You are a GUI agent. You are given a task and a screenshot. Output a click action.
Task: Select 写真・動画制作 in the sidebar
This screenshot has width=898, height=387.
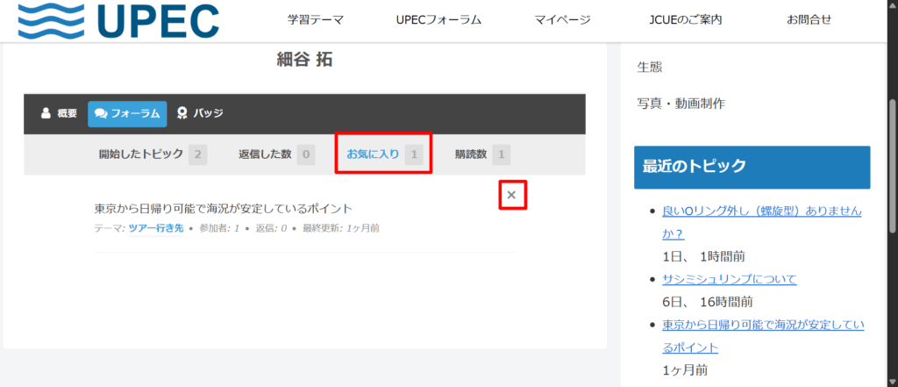click(x=681, y=104)
